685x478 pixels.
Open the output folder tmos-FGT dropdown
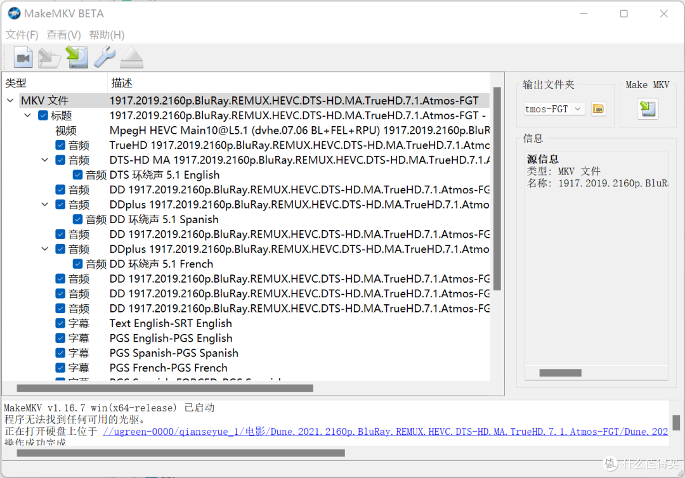[578, 108]
